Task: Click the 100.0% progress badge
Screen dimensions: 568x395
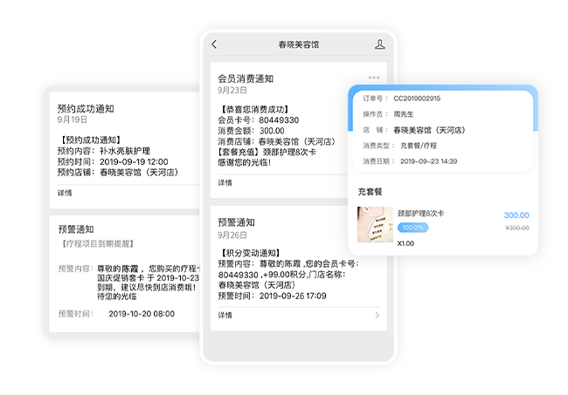Action: [412, 228]
